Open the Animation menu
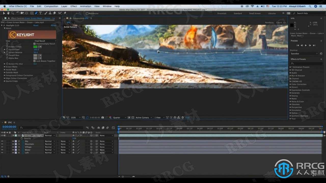 click(86, 6)
